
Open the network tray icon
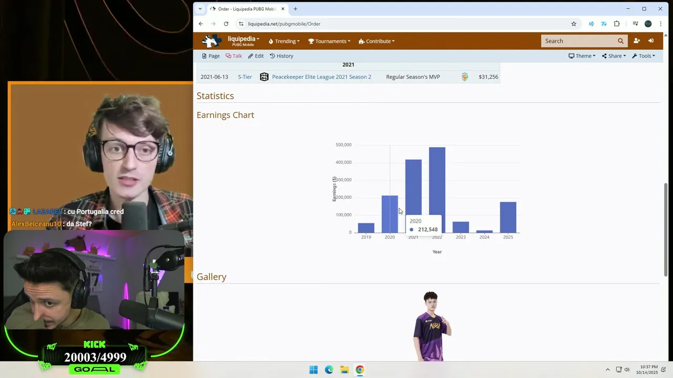click(x=619, y=370)
